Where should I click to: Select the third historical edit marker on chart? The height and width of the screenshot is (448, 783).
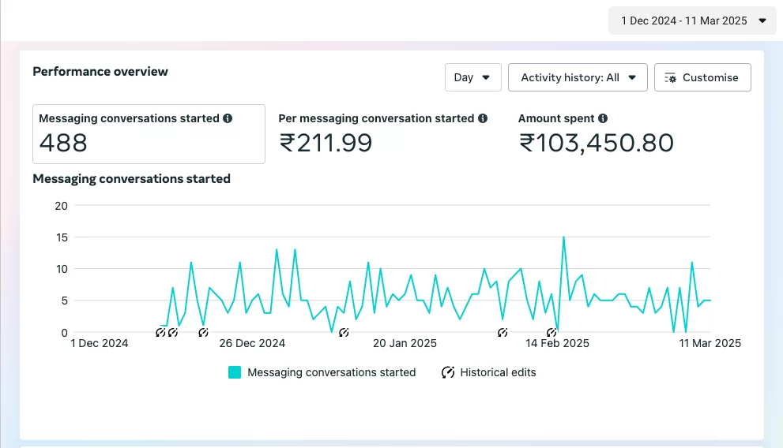click(x=203, y=333)
